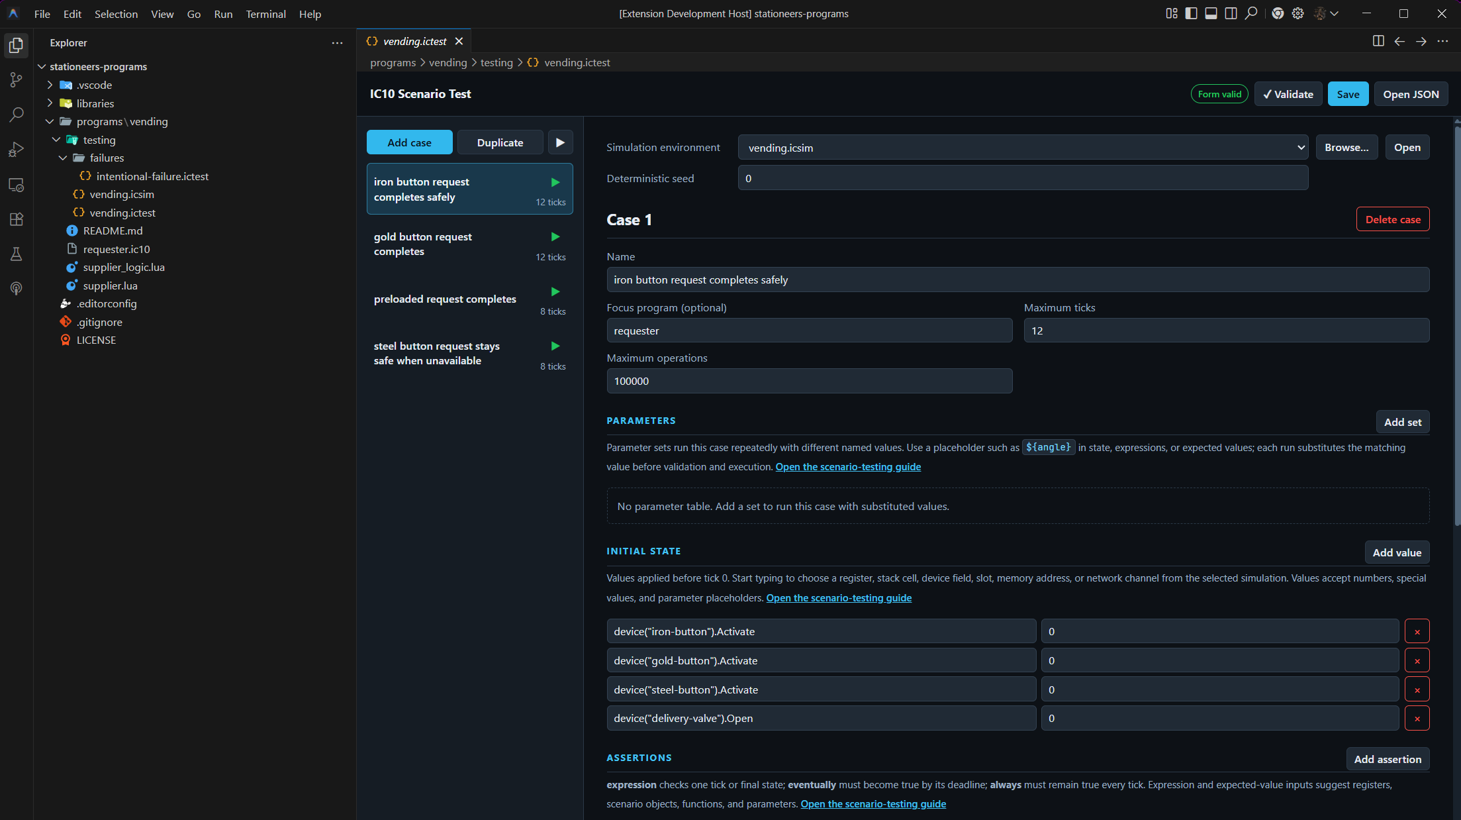Open the account avatar dropdown
This screenshot has height=820, width=1461.
(x=1327, y=13)
